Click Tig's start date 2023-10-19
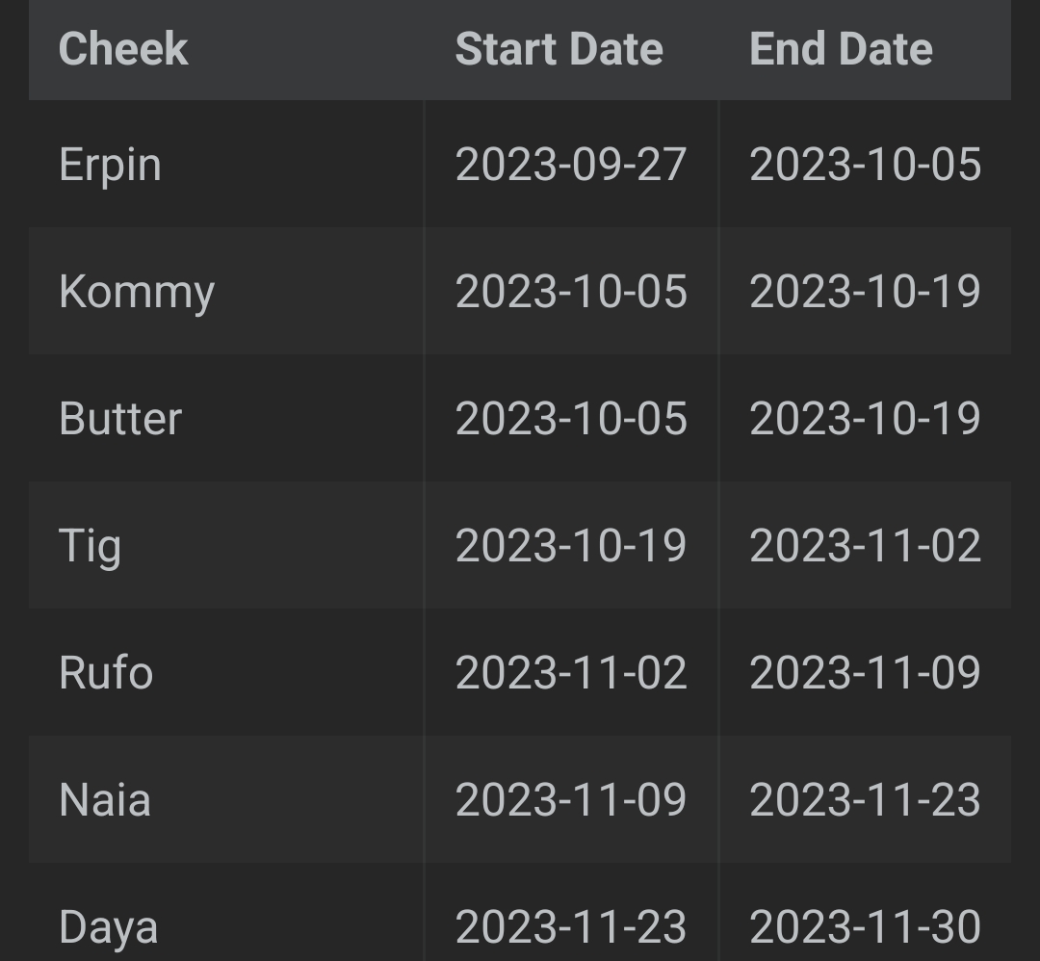The image size is (1040, 961). 570,546
